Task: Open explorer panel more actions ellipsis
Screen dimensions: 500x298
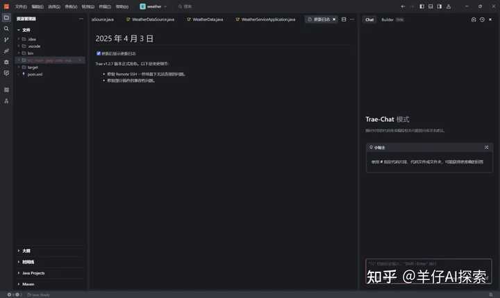Action: [x=81, y=19]
